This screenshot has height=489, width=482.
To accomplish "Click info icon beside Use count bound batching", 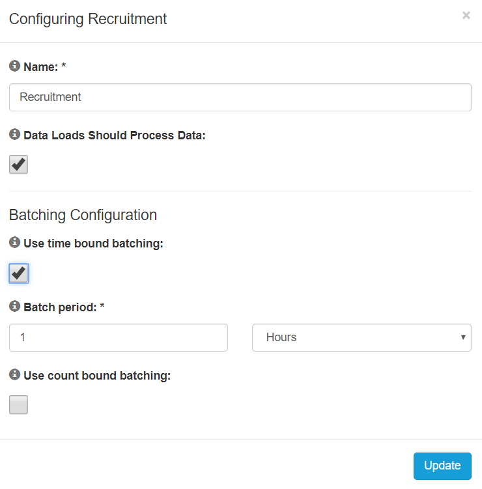I will [x=14, y=375].
